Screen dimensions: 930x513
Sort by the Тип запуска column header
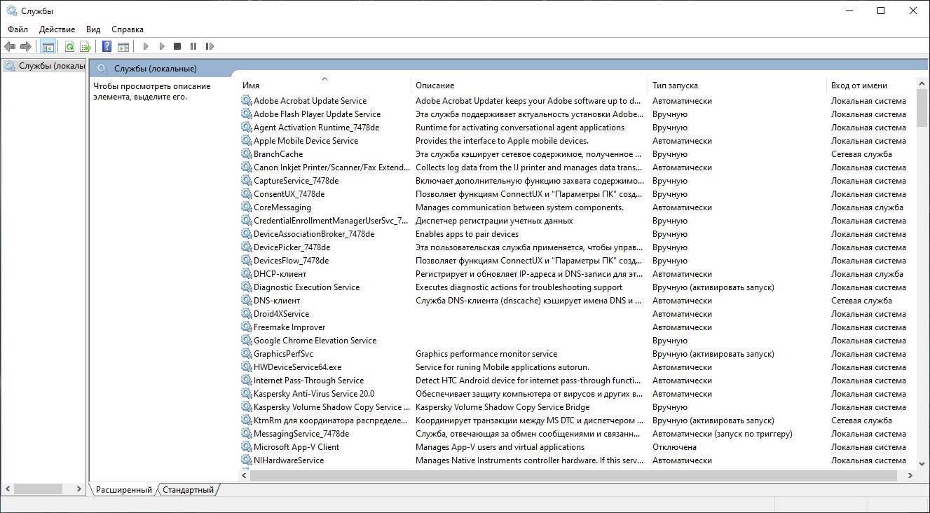pyautogui.click(x=675, y=85)
